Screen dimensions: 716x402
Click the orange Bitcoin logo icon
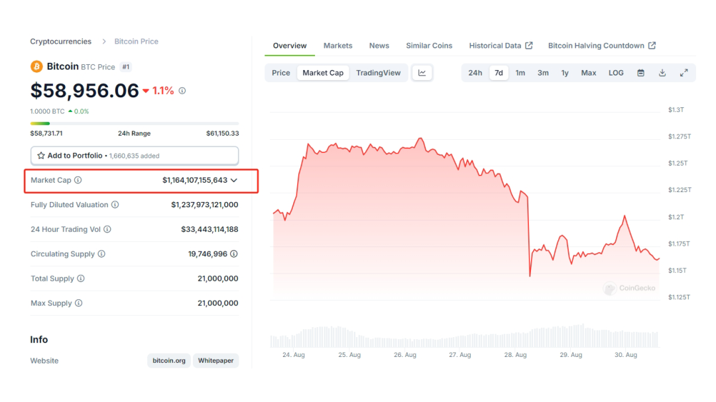coord(36,67)
